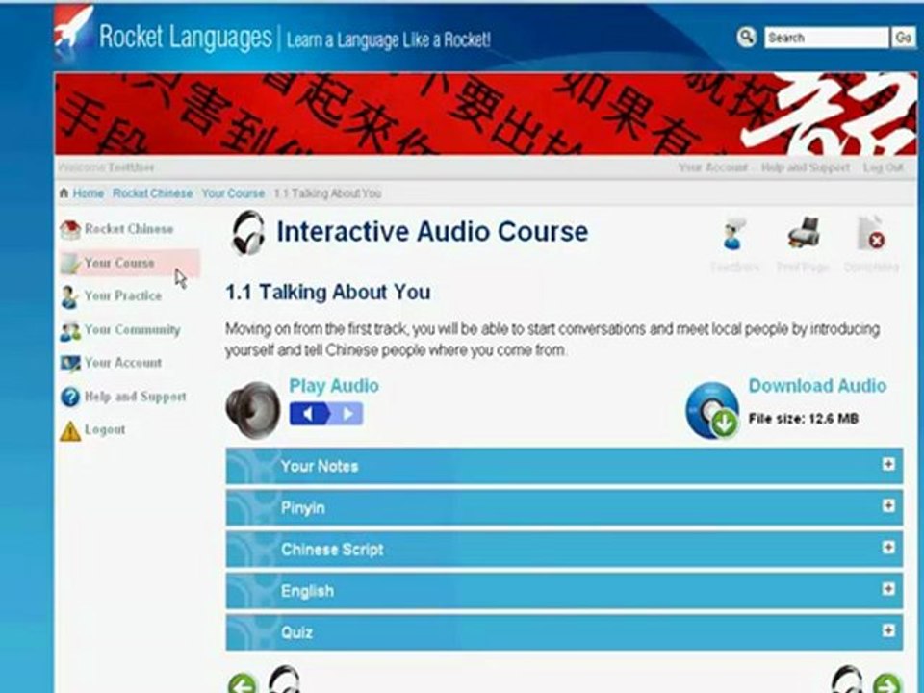
Task: Click the Your Notes panel title
Action: [x=320, y=466]
